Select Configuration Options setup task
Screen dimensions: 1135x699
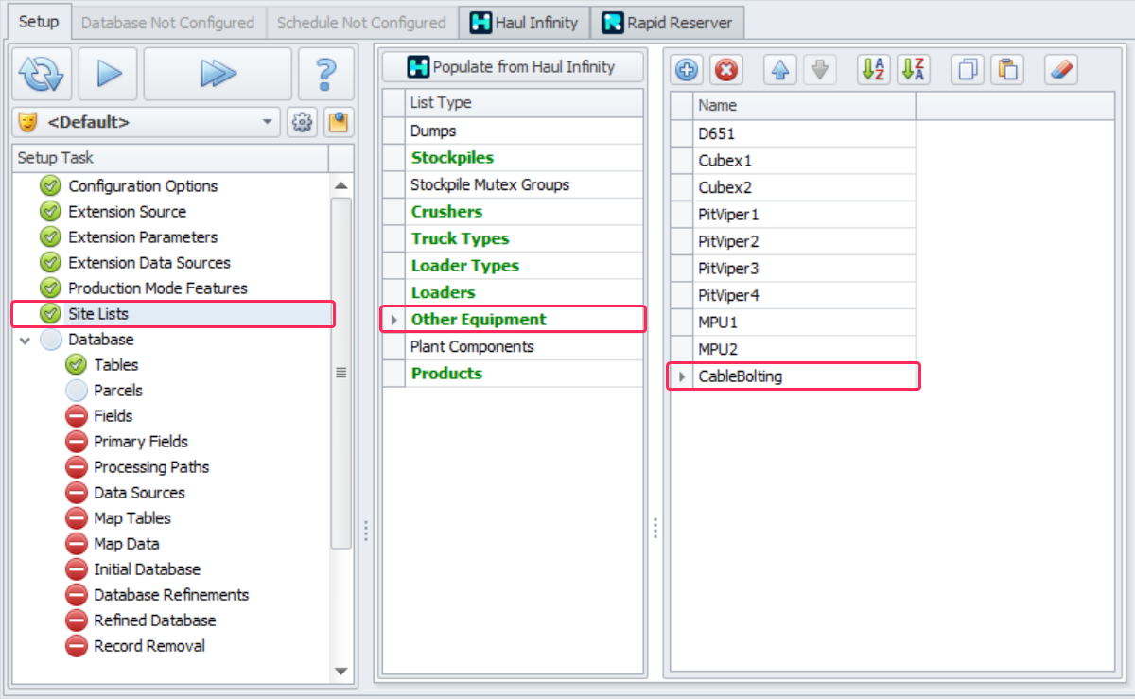point(143,186)
